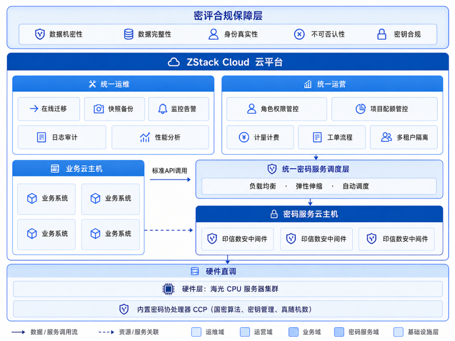
Task: Click the bell icon in 监控告警 card
Action: [x=163, y=109]
